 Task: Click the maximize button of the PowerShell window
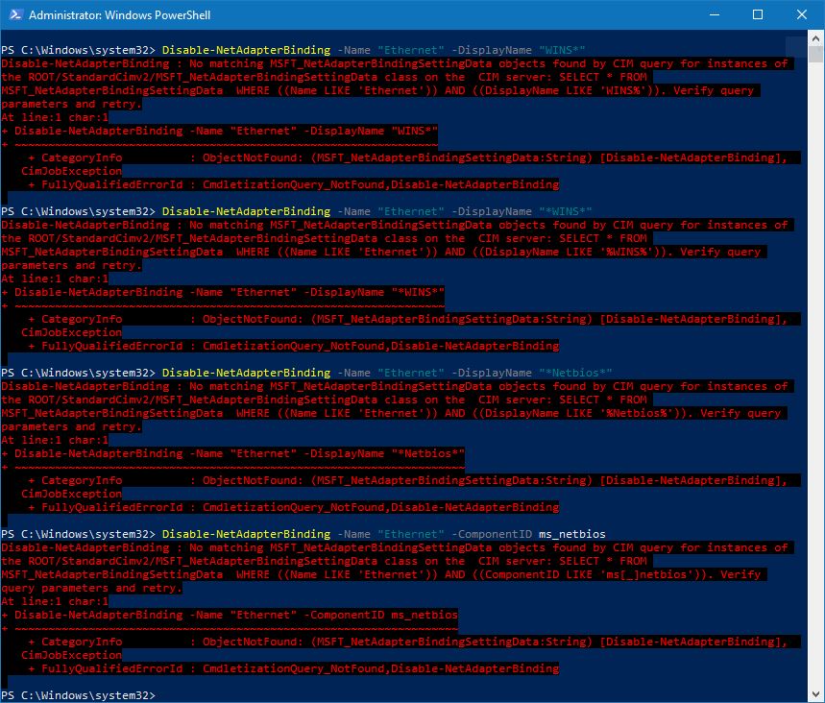755,14
